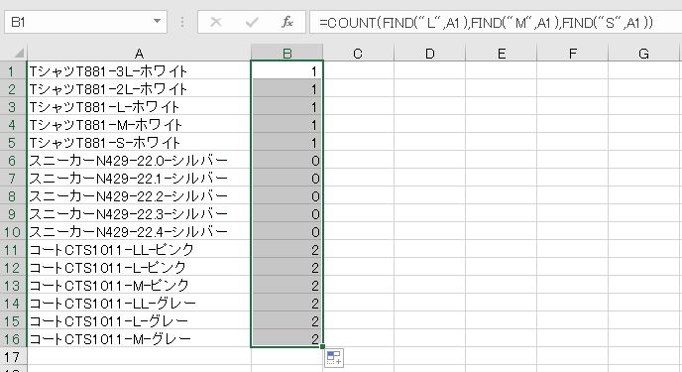Screen dimensions: 682x372
Task: Click cell コートCTS1011-M-ピンク
Action: click(x=139, y=285)
